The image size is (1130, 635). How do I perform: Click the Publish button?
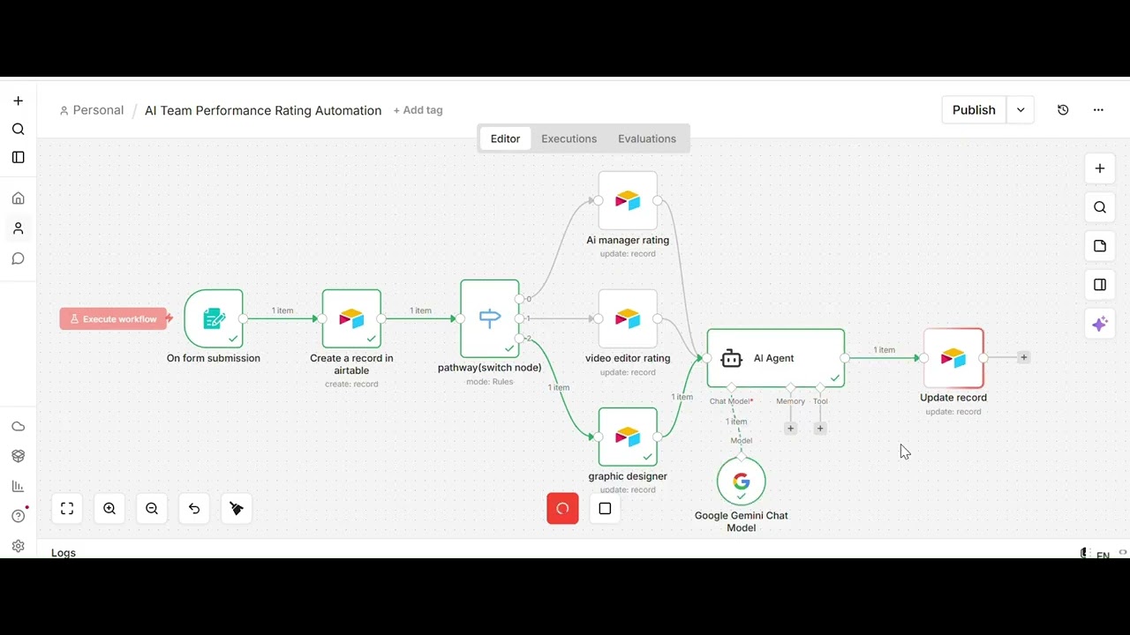point(974,110)
